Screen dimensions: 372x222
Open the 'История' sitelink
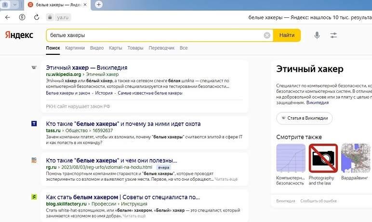click(x=104, y=93)
